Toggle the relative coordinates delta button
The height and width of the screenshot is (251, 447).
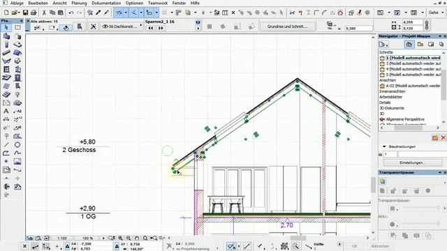pyautogui.click(x=67, y=246)
